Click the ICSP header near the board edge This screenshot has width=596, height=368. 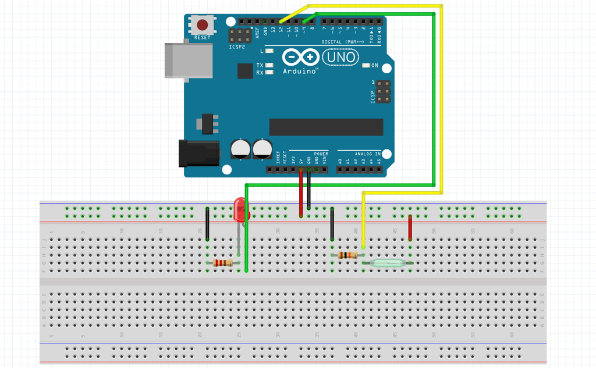point(384,91)
